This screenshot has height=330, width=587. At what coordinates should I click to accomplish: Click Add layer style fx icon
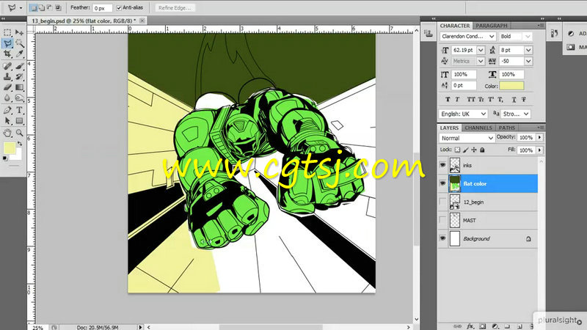click(470, 326)
